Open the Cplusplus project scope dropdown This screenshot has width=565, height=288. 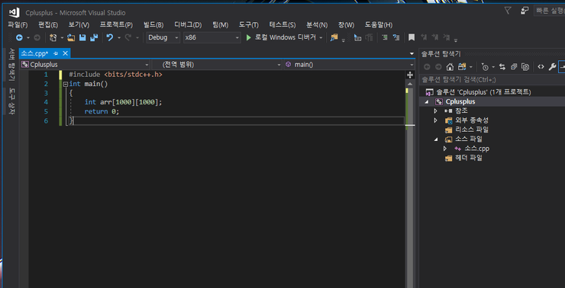pyautogui.click(x=85, y=65)
